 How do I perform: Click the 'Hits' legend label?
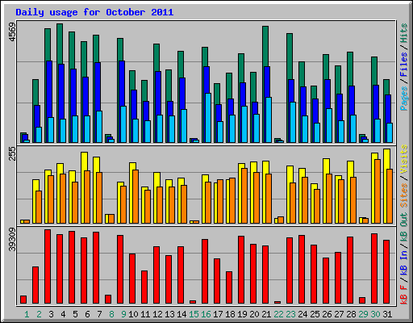click(404, 33)
